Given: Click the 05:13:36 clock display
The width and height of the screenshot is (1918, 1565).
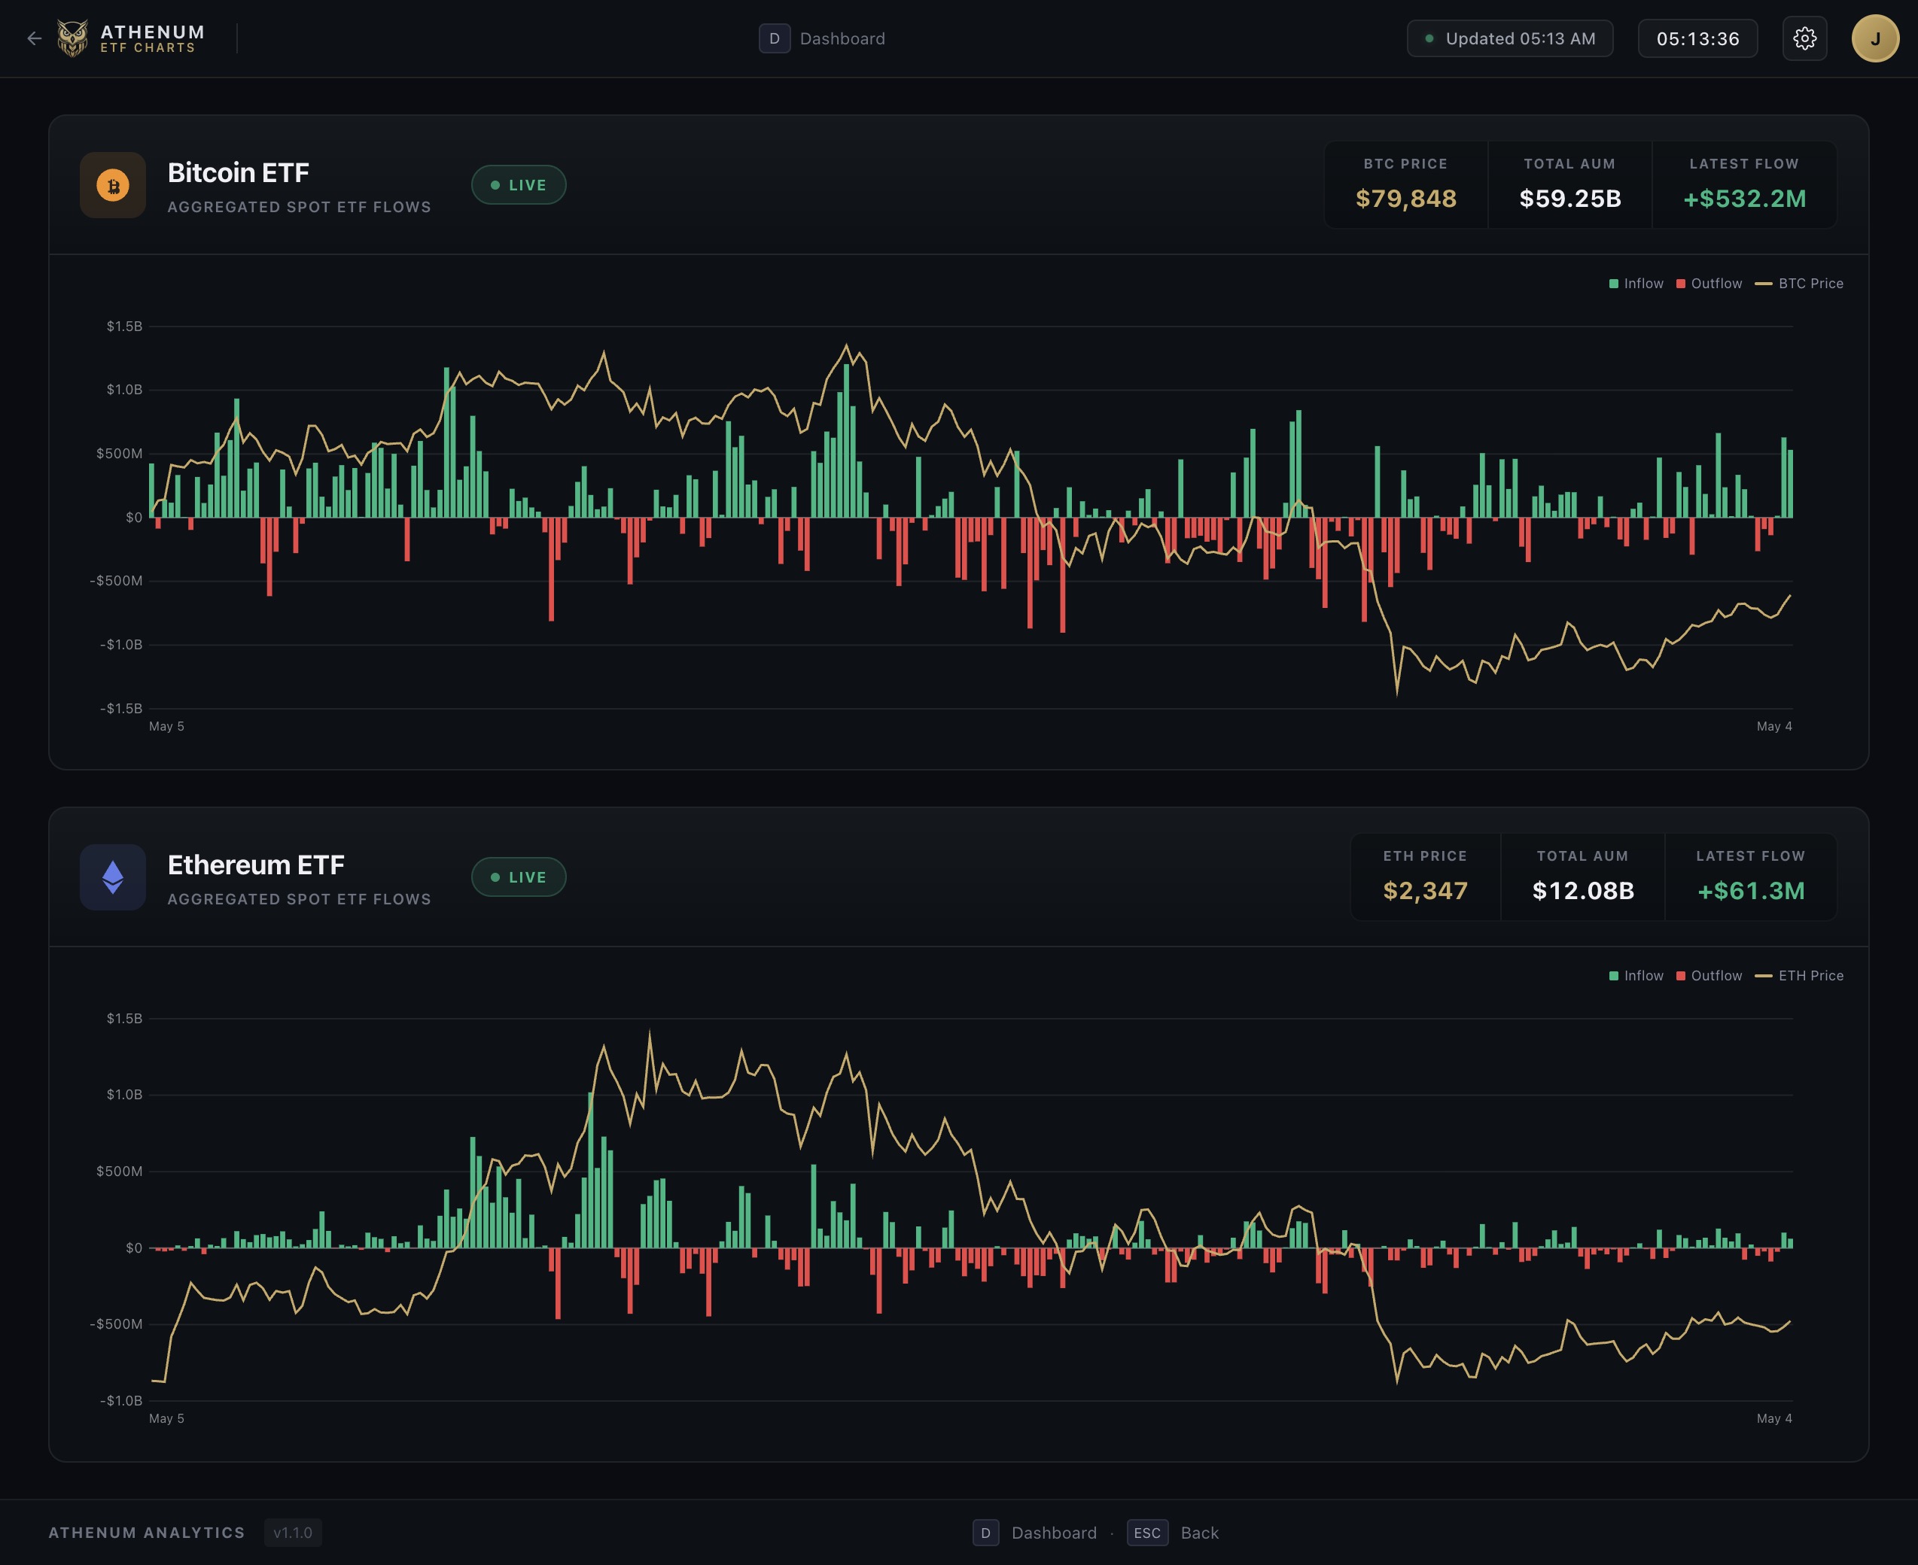Looking at the screenshot, I should coord(1697,39).
